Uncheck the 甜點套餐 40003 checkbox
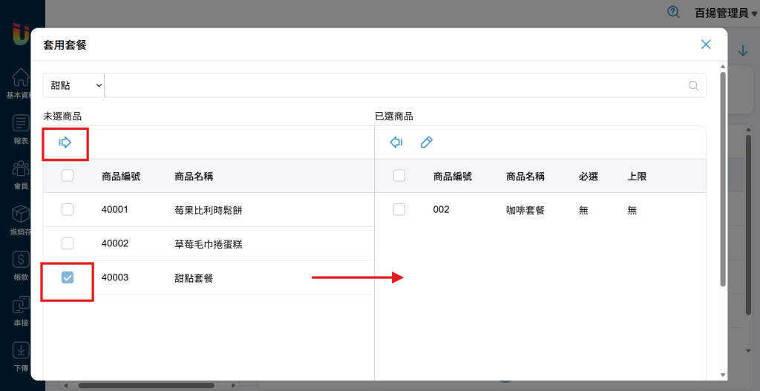 (x=68, y=277)
